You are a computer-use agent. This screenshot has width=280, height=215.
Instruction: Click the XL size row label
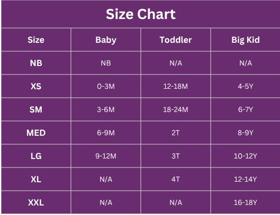tap(36, 179)
